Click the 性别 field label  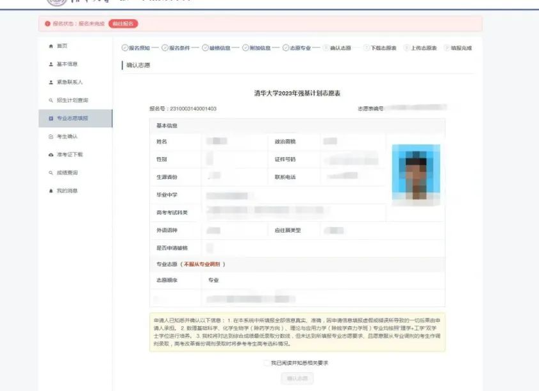click(162, 160)
